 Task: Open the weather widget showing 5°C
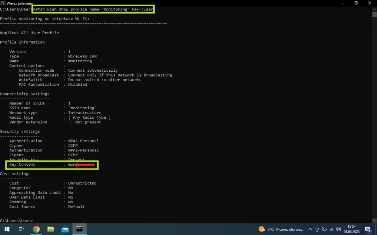tap(281, 229)
